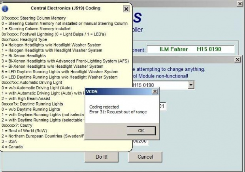
Task: Click the 'Coding rejected' message text
Action: (x=104, y=107)
